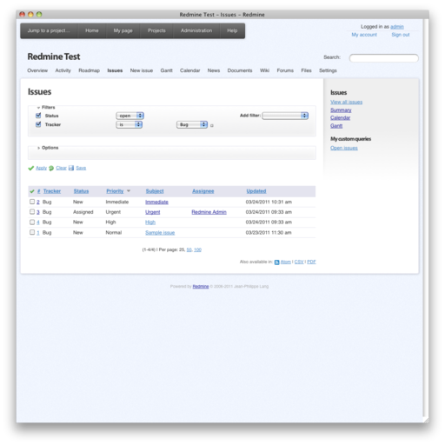The image size is (445, 445).
Task: Set 50 issues per page
Action: 189,249
